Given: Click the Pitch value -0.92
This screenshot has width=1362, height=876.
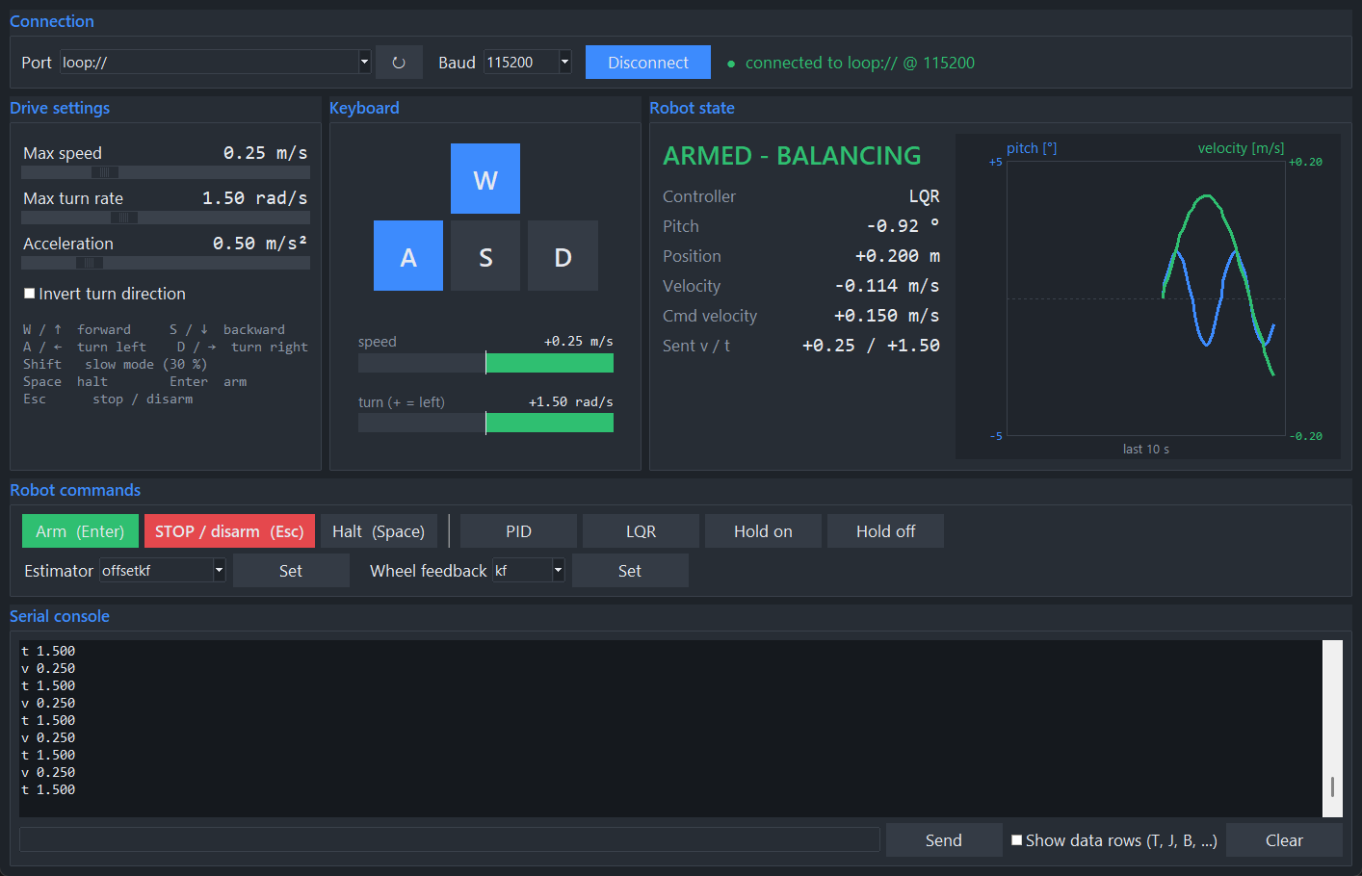Looking at the screenshot, I should coord(903,226).
